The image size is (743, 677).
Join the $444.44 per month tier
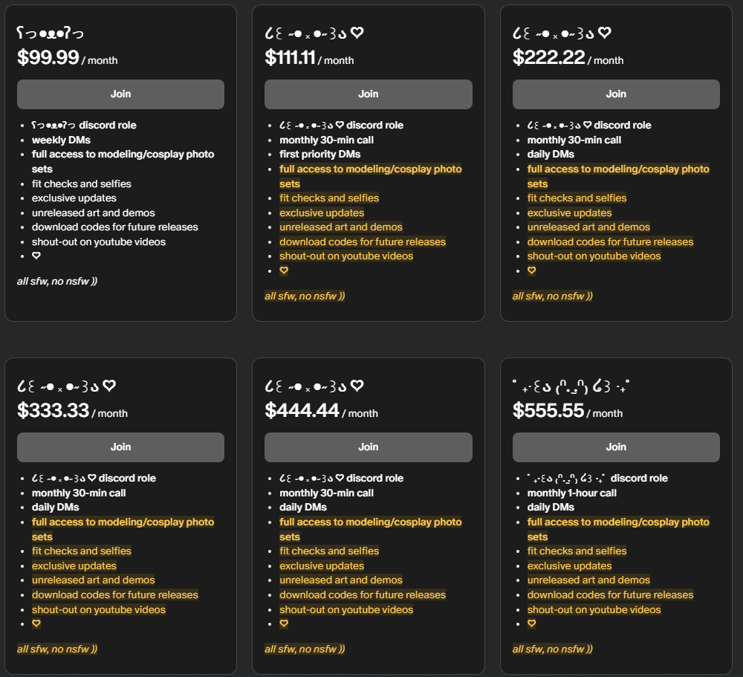[369, 447]
